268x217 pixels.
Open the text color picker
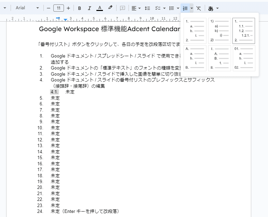[x=100, y=8]
